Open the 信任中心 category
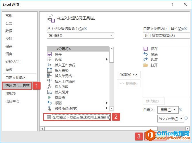 12,101
